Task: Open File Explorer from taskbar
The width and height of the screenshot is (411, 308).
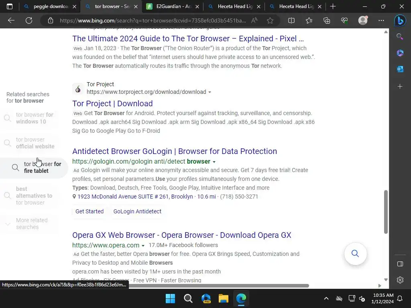Action: click(224, 298)
